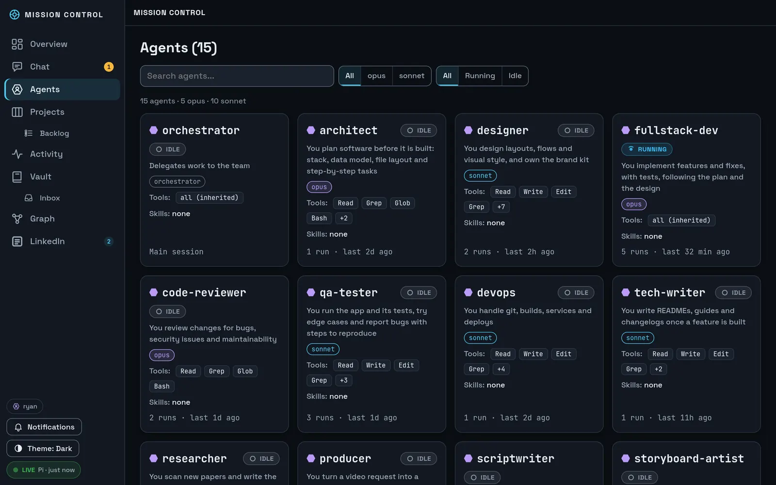Click the opus tag on code-reviewer card
The width and height of the screenshot is (776, 485).
tap(162, 356)
